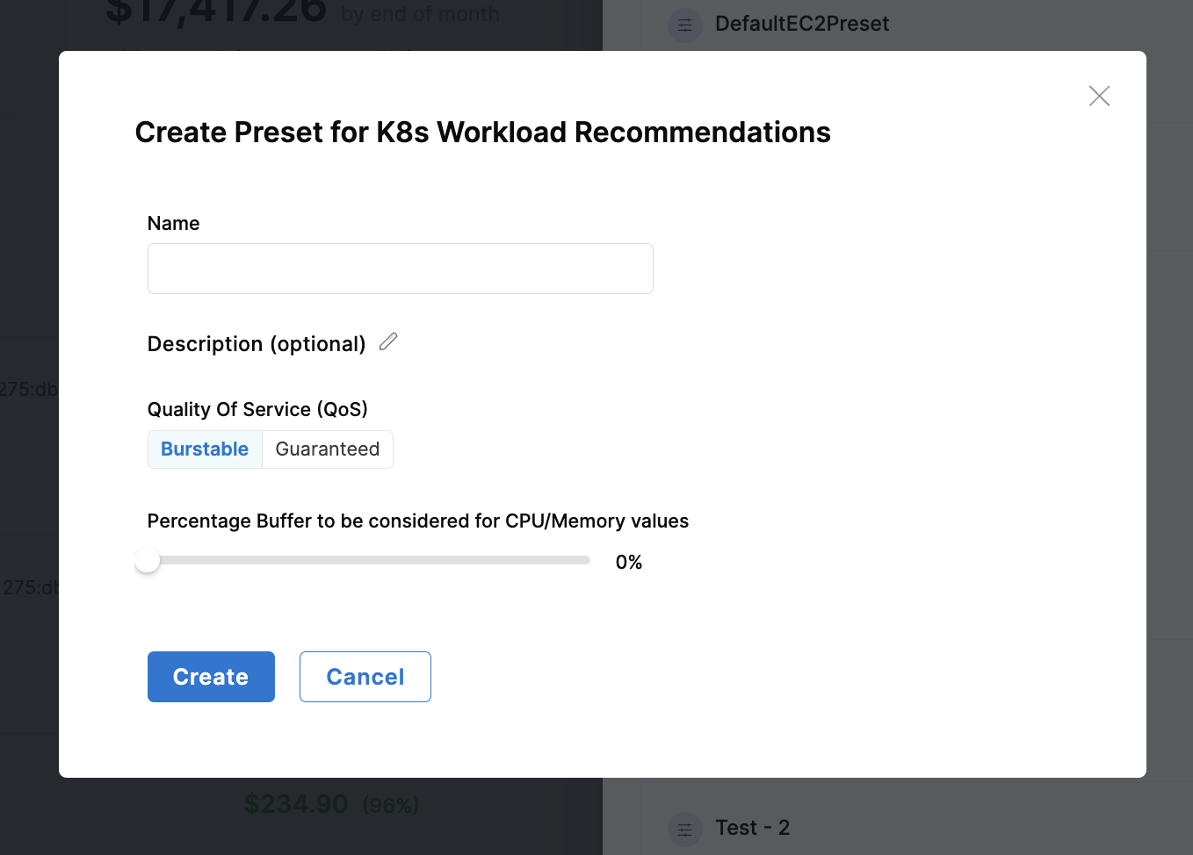Click the middle of the buffer slider track
This screenshot has height=855, width=1193.
click(x=369, y=560)
